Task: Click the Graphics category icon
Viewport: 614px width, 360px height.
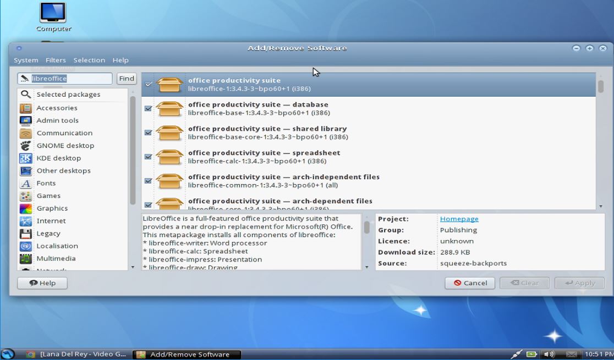Action: [x=26, y=209]
